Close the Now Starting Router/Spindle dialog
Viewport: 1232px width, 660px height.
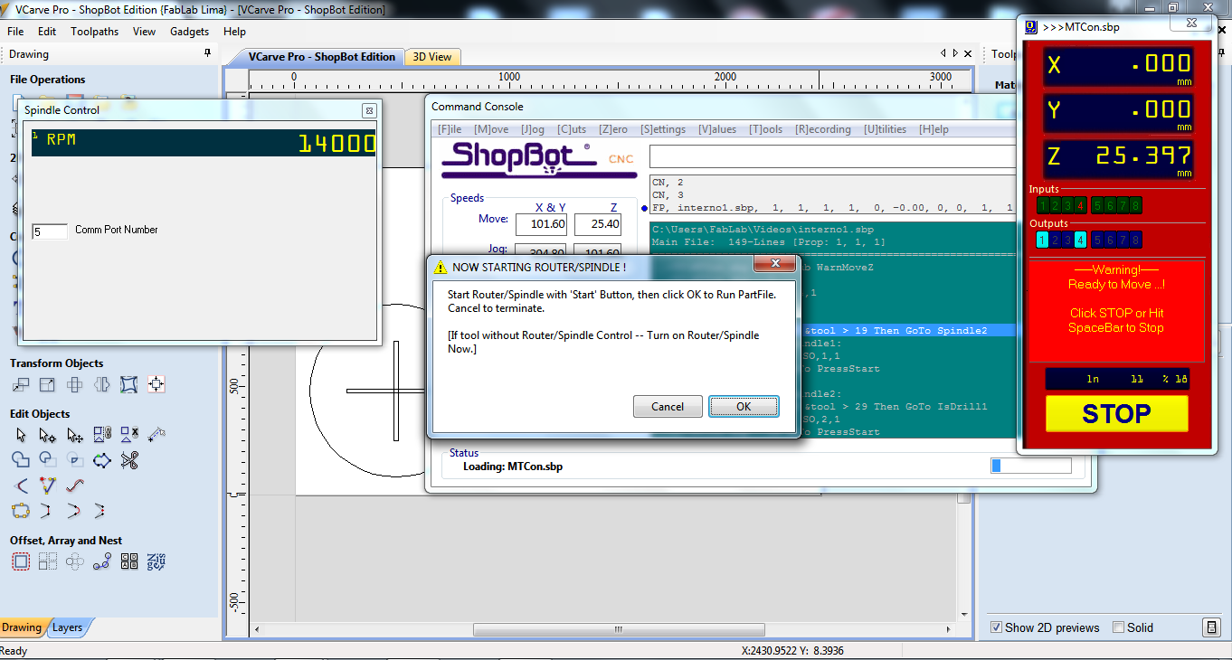point(775,265)
